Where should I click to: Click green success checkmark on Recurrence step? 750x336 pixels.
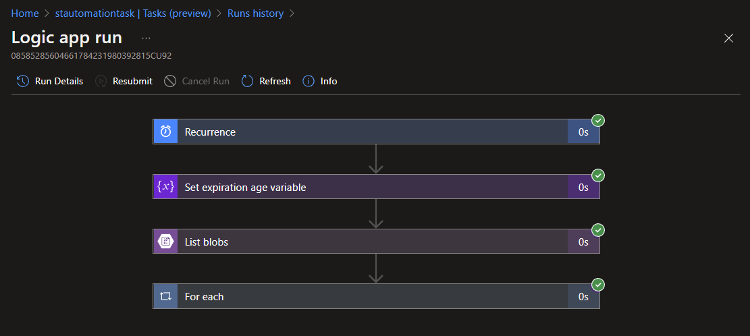[598, 121]
